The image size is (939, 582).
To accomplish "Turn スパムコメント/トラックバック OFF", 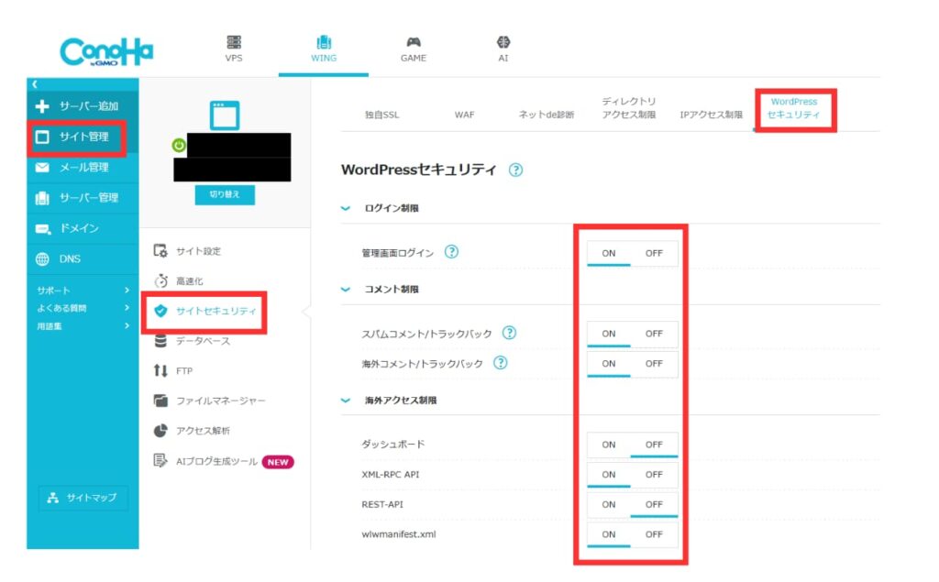I will pos(654,334).
